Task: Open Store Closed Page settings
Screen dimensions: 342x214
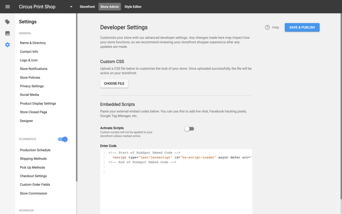Action: [33, 112]
